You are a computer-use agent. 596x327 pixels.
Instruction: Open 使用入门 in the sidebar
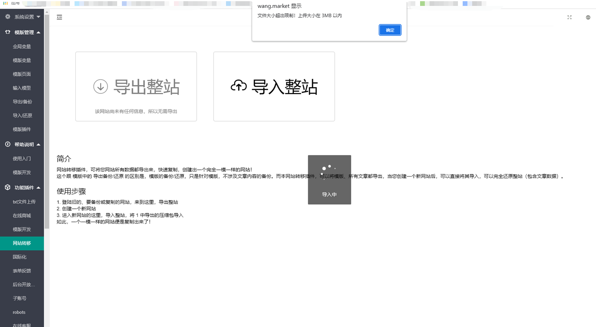(22, 158)
